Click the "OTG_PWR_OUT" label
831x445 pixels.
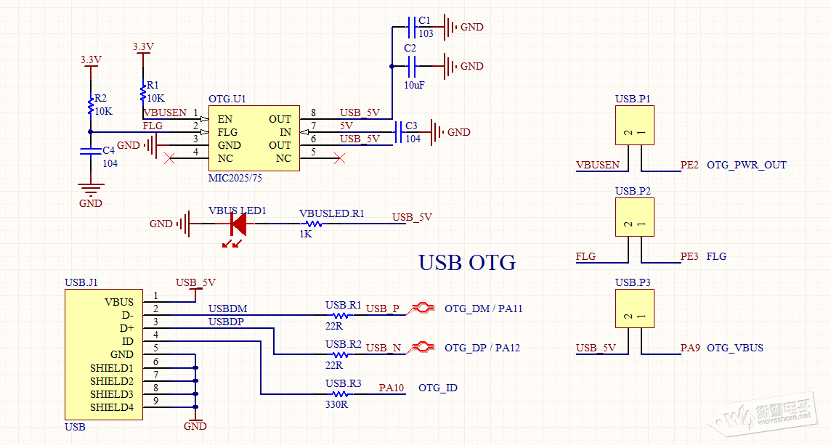[x=746, y=165]
